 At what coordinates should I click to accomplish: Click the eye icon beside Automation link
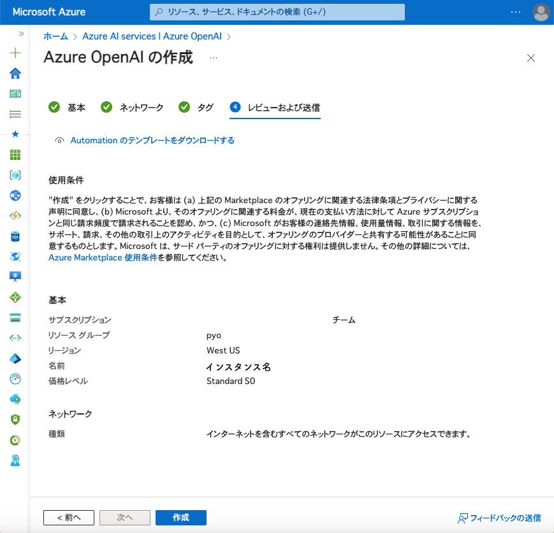59,141
